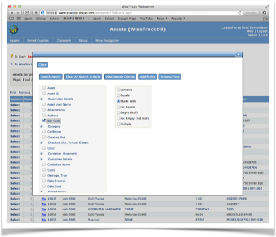Viewport: 276px width, 237px height.
Task: Open the reading list glasses icon
Action: [11, 19]
